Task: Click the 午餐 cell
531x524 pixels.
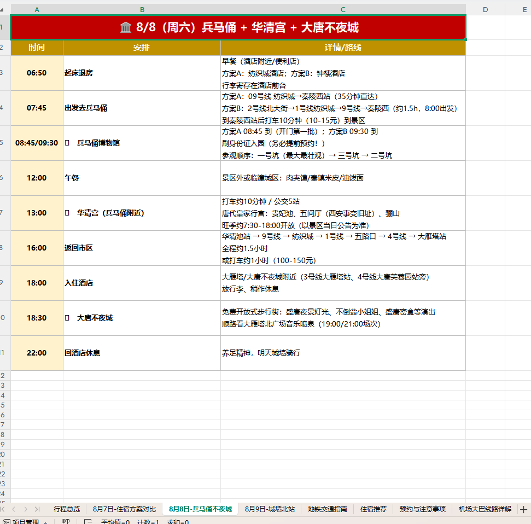Action: coord(142,178)
